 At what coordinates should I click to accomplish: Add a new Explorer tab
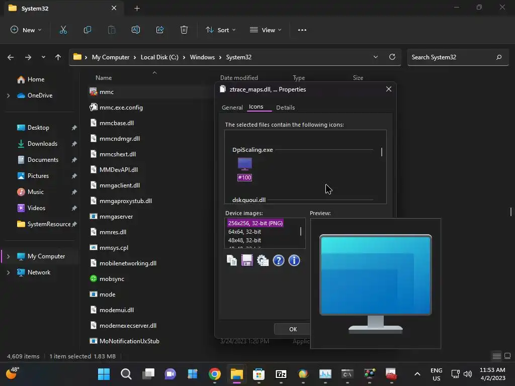(x=137, y=9)
